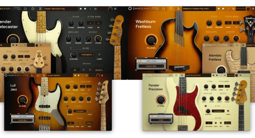Open the amplifier dropdown in Lull Jazz window
This screenshot has width=255, height=138.
click(22, 120)
